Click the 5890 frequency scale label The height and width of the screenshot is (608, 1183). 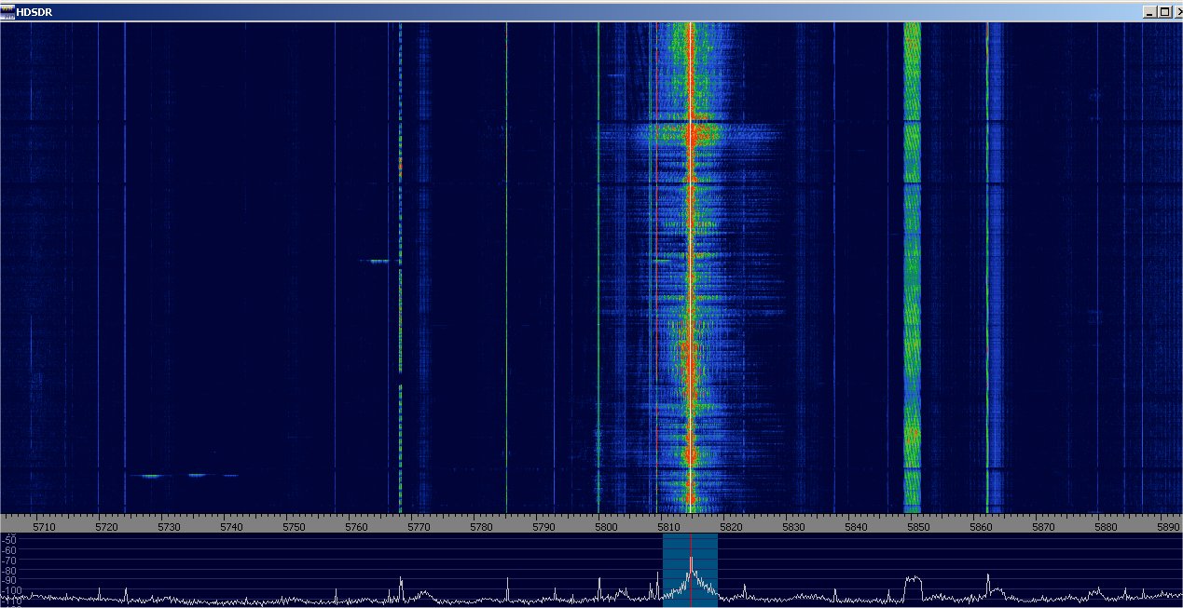click(x=1167, y=527)
